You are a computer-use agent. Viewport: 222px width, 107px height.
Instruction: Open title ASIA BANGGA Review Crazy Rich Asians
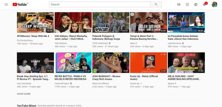106,78
